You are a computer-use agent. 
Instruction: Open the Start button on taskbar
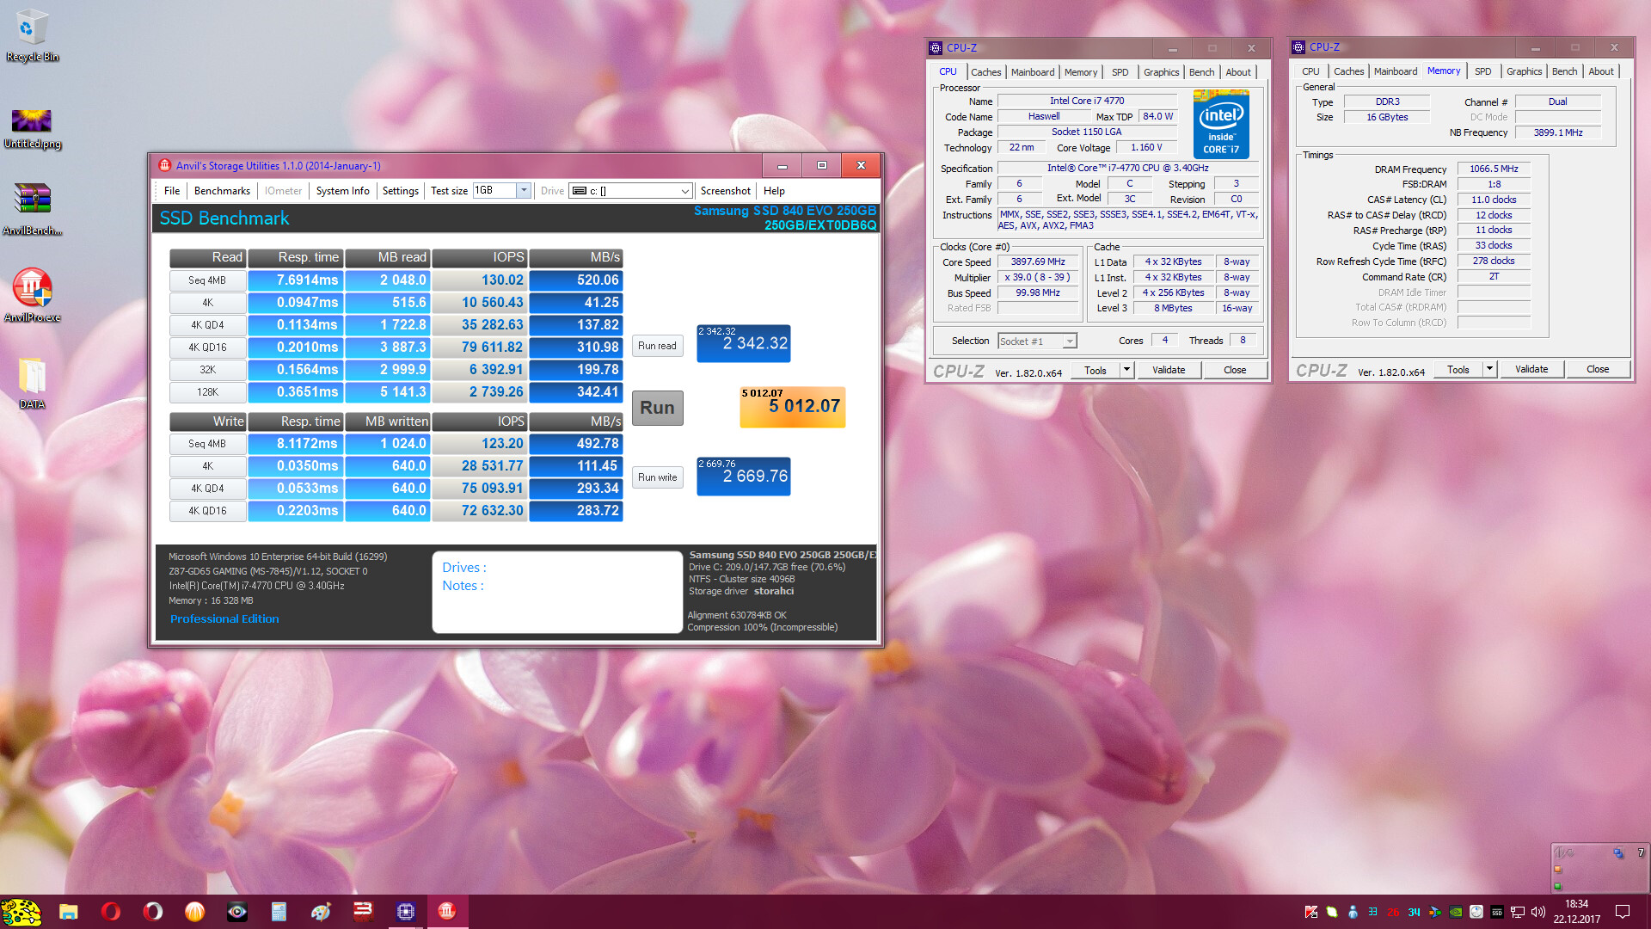coord(21,912)
